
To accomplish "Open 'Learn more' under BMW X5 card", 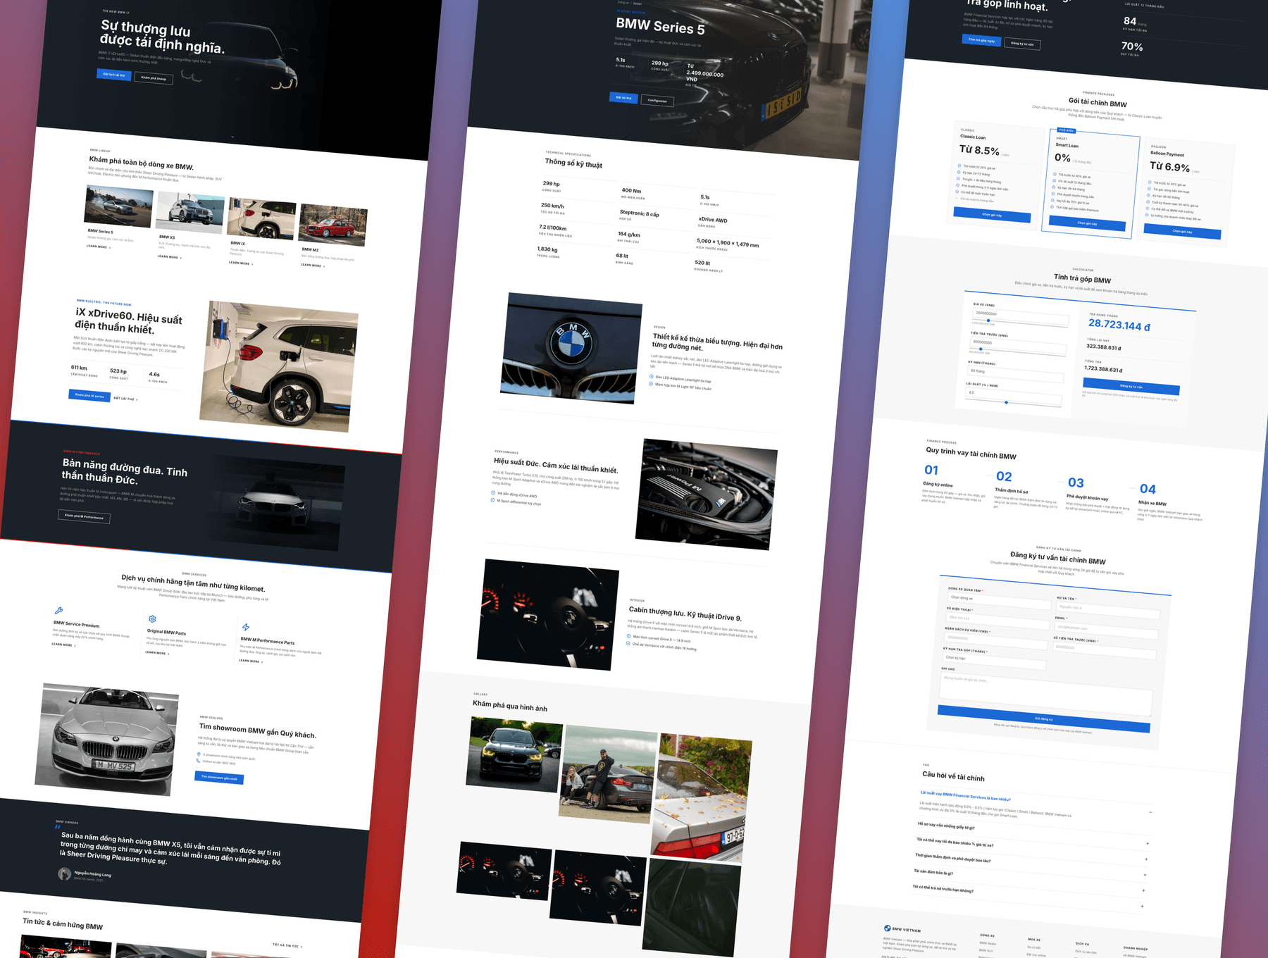I will pos(170,257).
